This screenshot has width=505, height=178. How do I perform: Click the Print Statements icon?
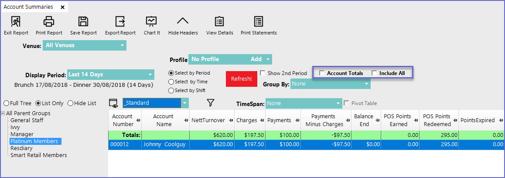pyautogui.click(x=259, y=21)
